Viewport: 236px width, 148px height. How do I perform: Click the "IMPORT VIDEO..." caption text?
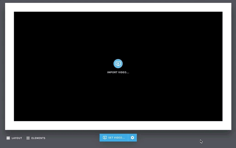click(118, 72)
